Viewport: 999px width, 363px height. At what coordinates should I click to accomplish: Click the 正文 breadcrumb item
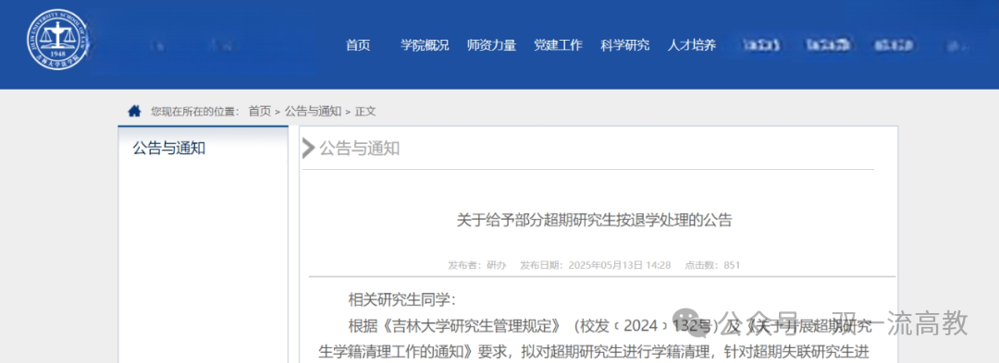(x=365, y=111)
